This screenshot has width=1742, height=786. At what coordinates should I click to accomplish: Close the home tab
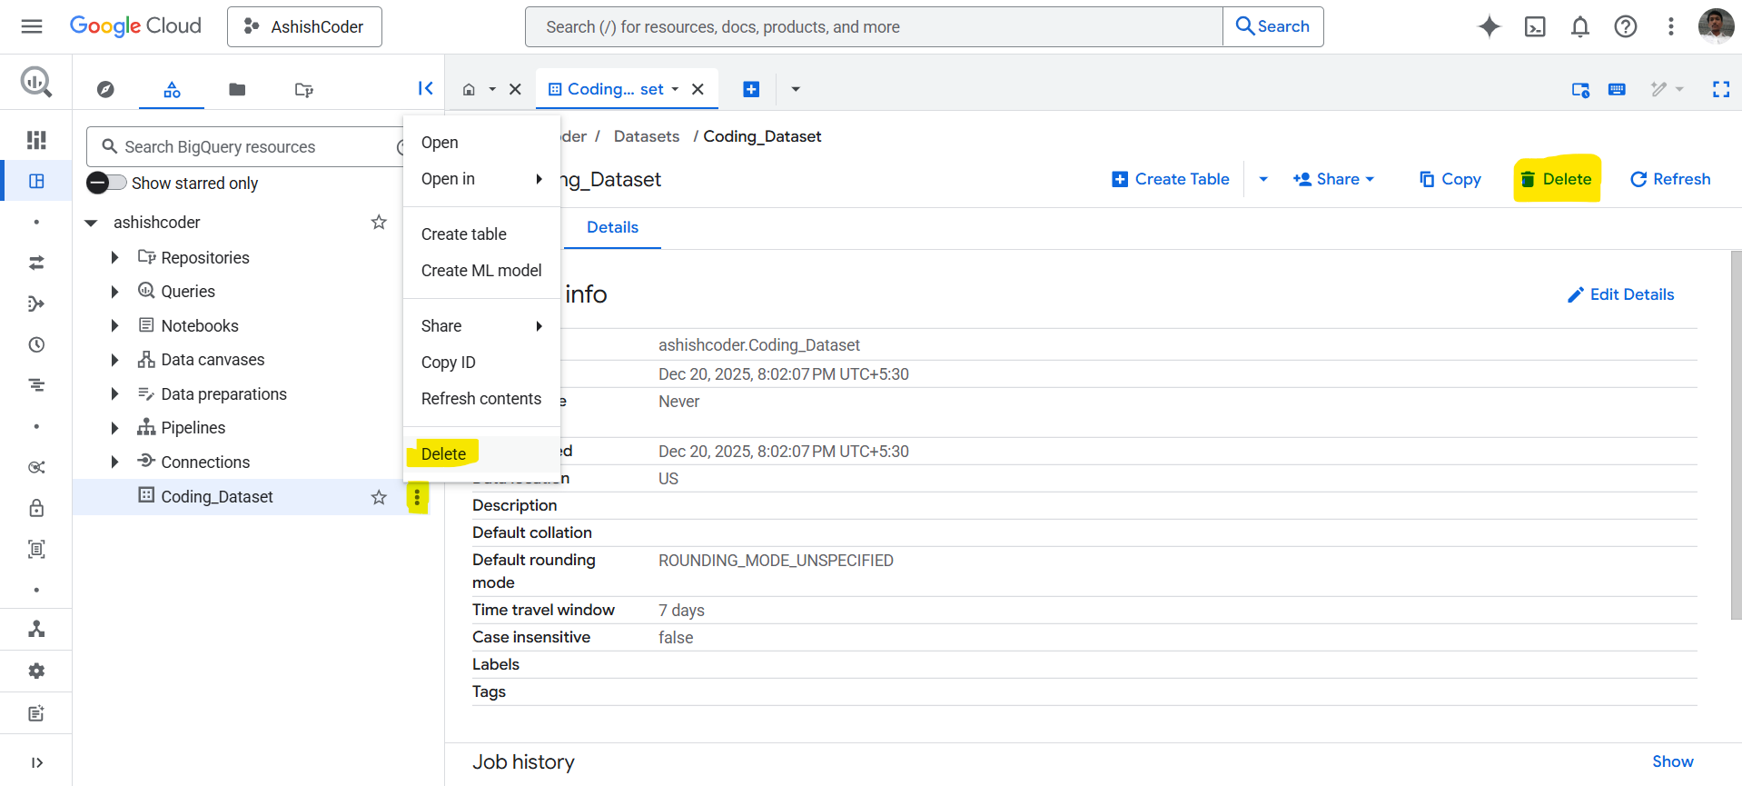coord(515,89)
